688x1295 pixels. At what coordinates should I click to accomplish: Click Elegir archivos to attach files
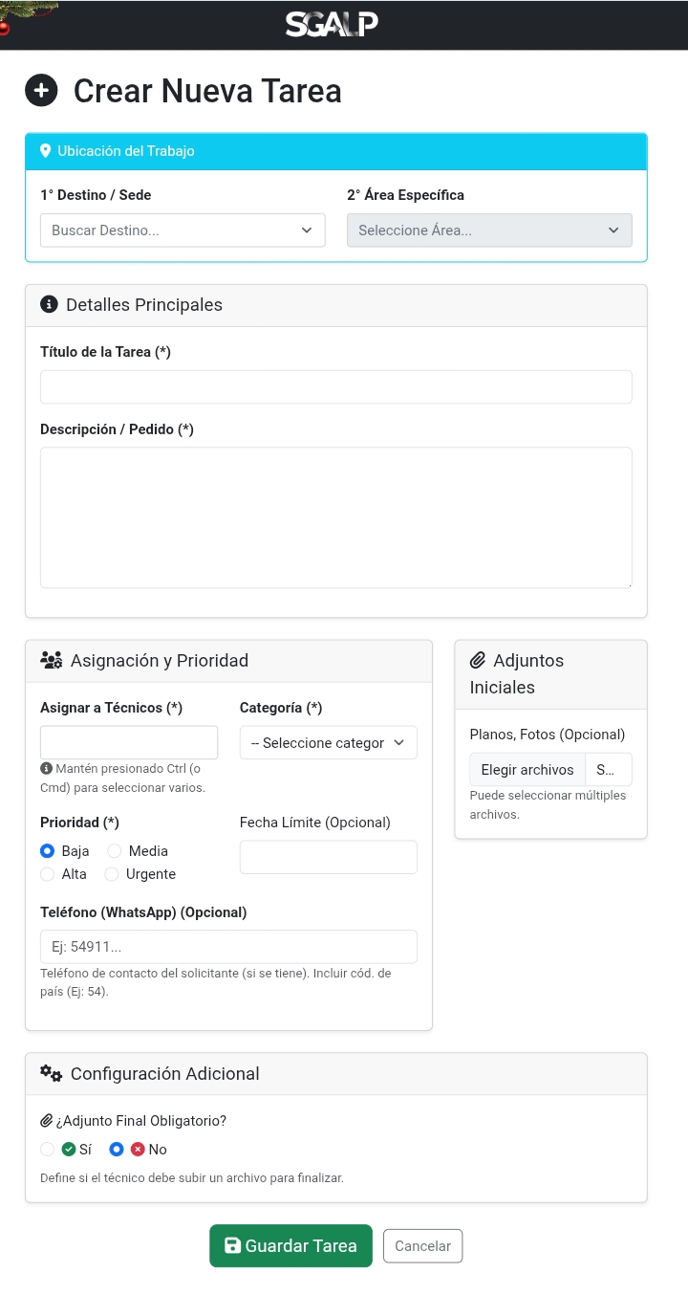527,770
